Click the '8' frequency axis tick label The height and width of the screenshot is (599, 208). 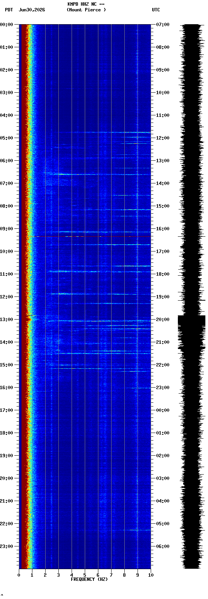click(124, 575)
